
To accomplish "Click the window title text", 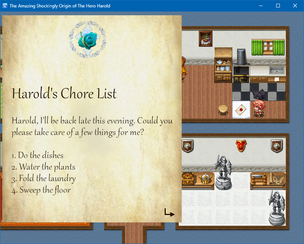I will coord(60,6).
